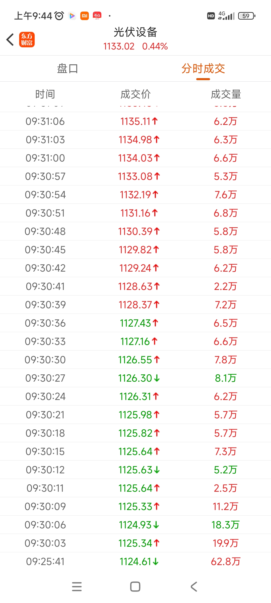This screenshot has height=603, width=271.
Task: Switch to the 盘口 tab
Action: pyautogui.click(x=67, y=69)
